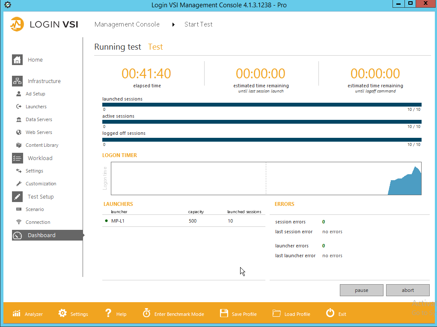The image size is (437, 327).
Task: Select Scenario in sidebar
Action: pos(35,209)
